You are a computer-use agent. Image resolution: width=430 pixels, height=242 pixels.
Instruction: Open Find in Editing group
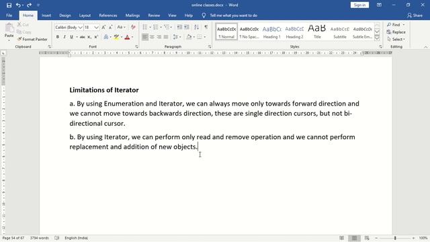point(394,25)
